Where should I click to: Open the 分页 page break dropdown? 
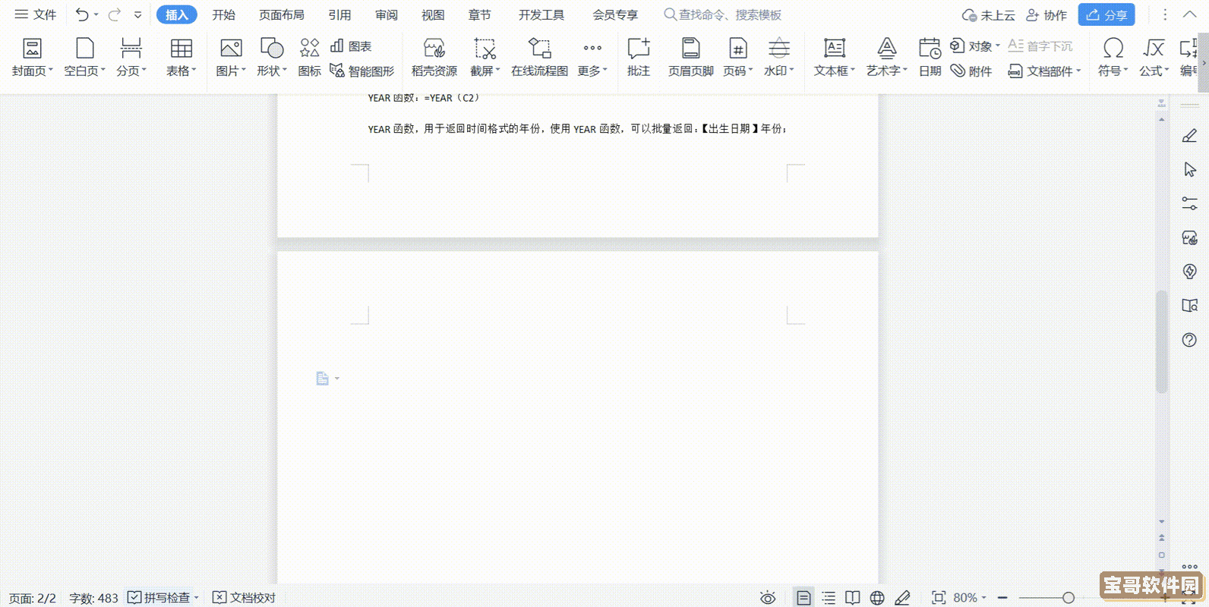pyautogui.click(x=131, y=58)
